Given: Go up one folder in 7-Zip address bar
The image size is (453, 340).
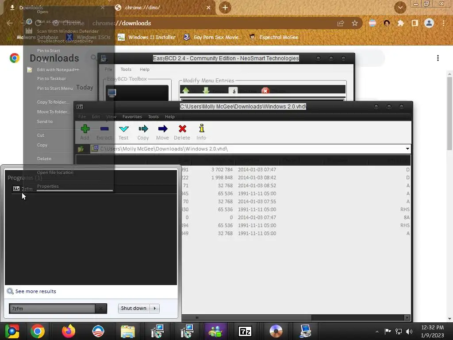Looking at the screenshot, I should click(81, 149).
